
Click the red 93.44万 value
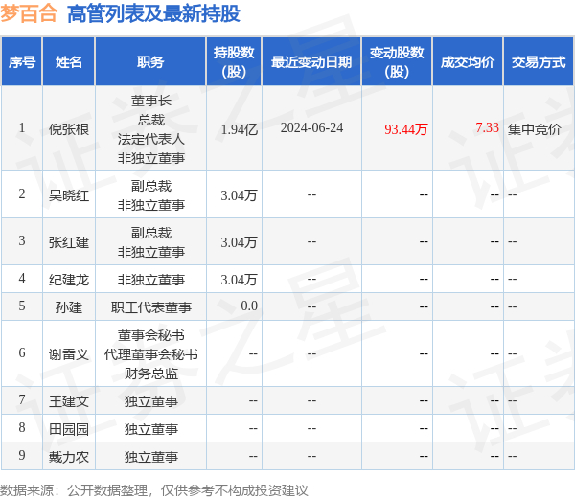coord(406,129)
